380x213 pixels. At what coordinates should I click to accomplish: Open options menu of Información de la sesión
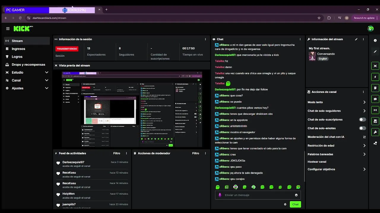(205, 39)
